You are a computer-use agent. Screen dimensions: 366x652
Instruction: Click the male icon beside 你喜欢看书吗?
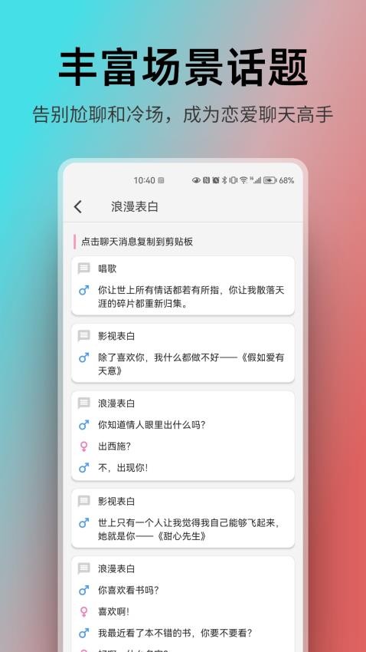83,590
